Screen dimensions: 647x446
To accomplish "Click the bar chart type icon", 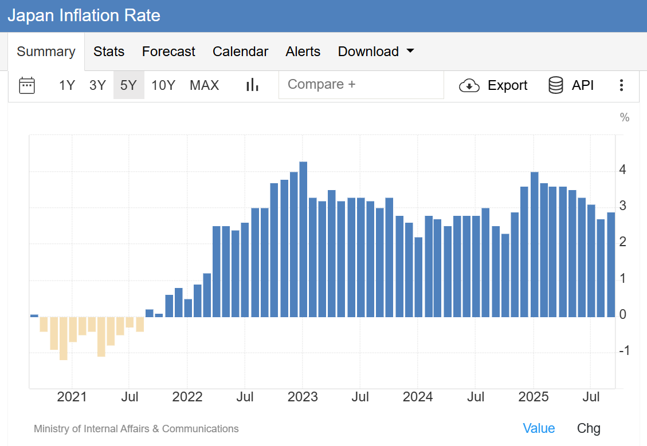I will click(252, 85).
